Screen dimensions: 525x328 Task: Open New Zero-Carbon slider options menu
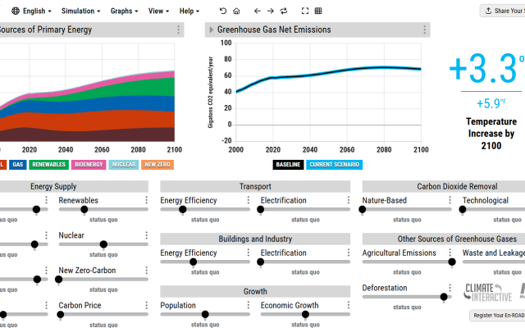click(x=147, y=270)
